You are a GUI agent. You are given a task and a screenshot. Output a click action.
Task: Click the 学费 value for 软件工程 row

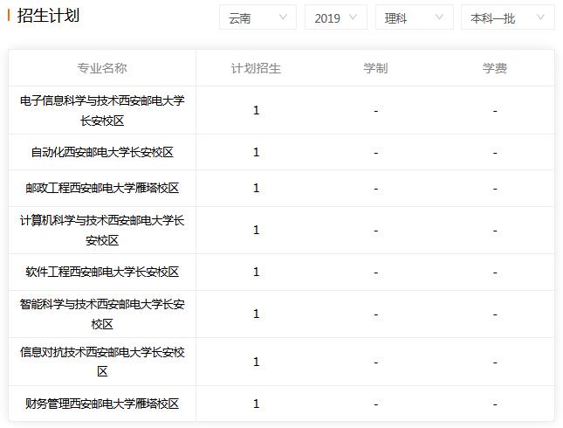pyautogui.click(x=495, y=273)
